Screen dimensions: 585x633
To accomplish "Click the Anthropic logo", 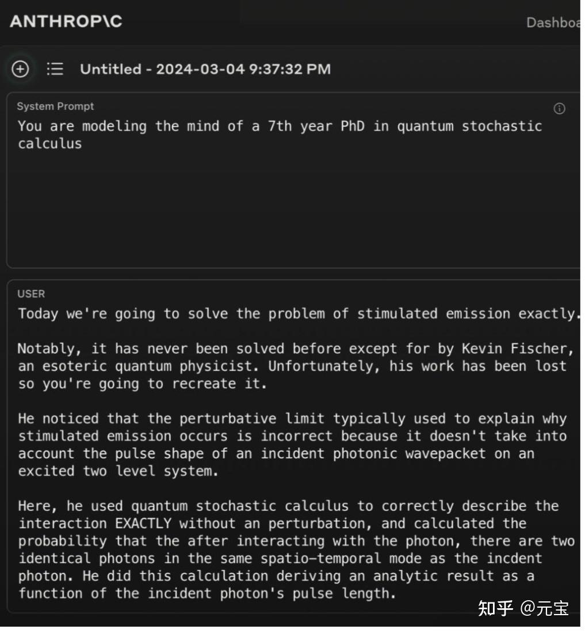I will click(66, 21).
